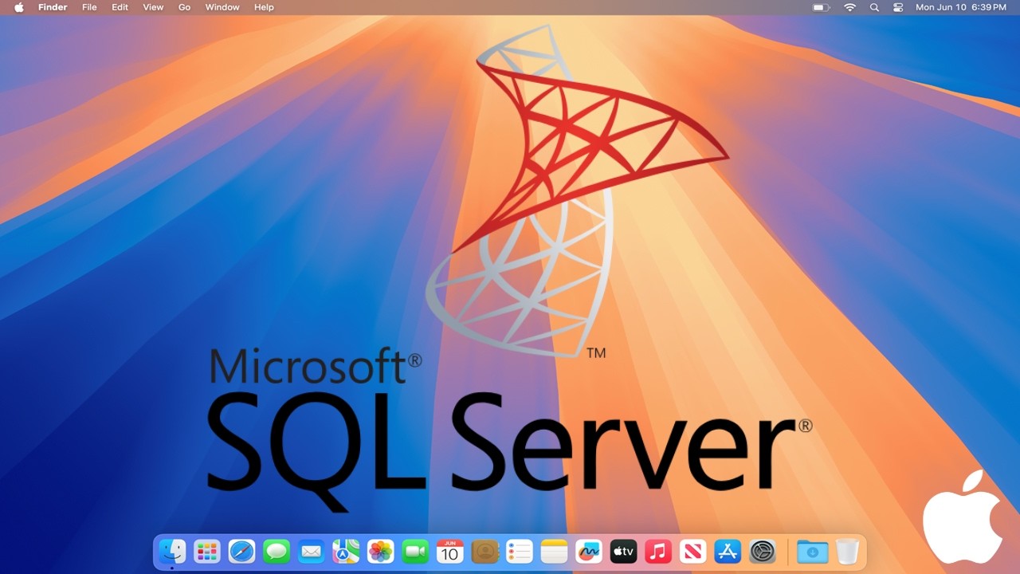The width and height of the screenshot is (1020, 574).
Task: Launch FaceTime from the Dock
Action: tap(415, 551)
